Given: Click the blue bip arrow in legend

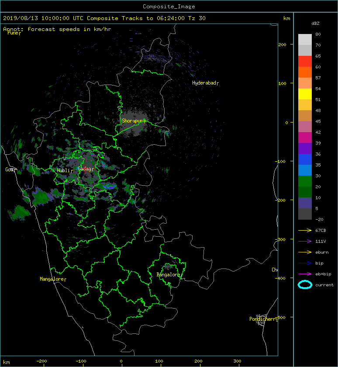Looking at the screenshot, I should 305,263.
